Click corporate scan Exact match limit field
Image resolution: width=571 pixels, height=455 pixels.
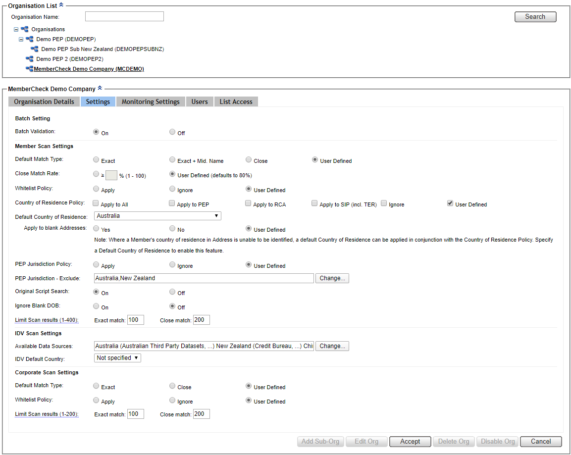[136, 414]
